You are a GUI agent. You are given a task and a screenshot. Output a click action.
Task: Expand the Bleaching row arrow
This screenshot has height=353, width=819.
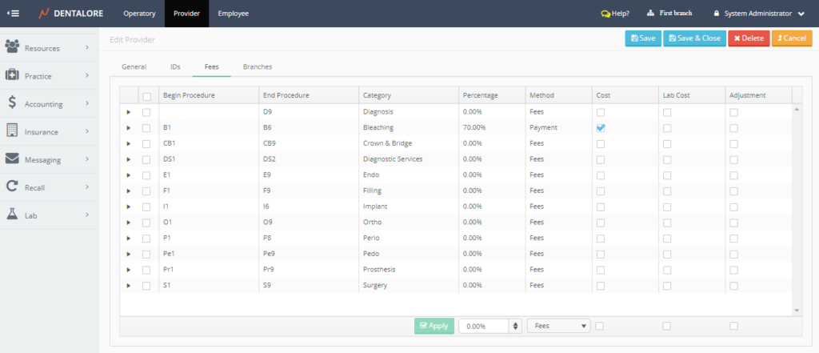pyautogui.click(x=128, y=127)
